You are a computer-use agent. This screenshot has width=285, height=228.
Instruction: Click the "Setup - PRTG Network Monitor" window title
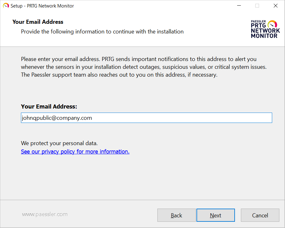tap(42, 6)
